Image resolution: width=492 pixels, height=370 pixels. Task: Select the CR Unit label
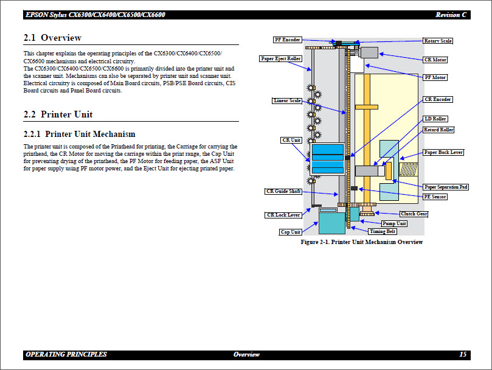[x=291, y=140]
